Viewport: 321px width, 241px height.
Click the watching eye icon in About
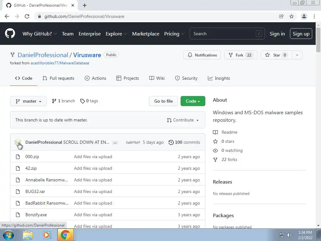[215, 151]
